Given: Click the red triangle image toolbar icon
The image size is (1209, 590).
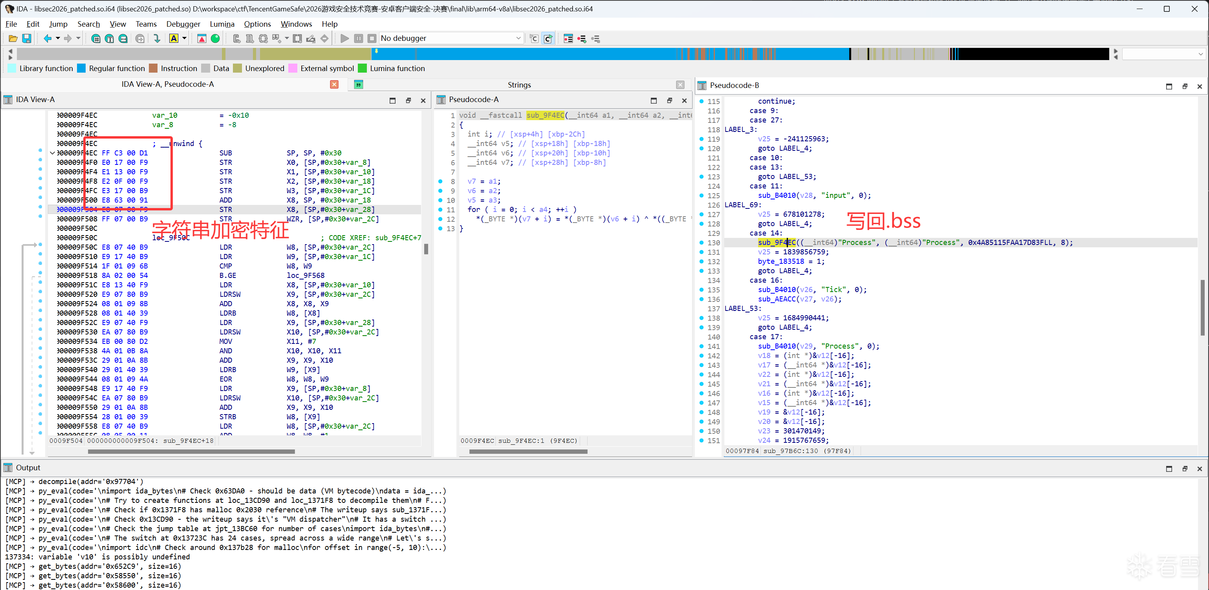Looking at the screenshot, I should pyautogui.click(x=202, y=38).
